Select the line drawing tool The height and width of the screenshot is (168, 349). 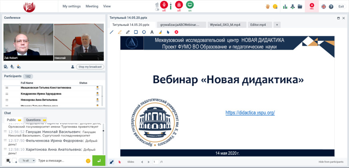[112, 32]
